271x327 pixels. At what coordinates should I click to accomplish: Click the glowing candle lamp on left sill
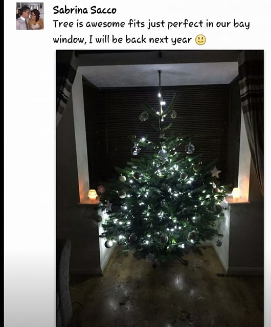[x=93, y=196]
